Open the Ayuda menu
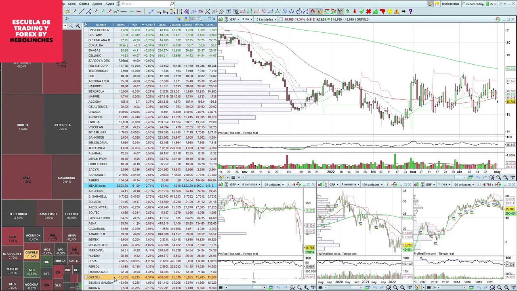Viewport: 517px width, 291px height. pos(110,4)
